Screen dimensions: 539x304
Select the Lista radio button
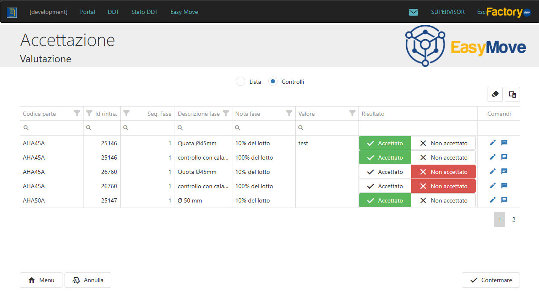(x=240, y=82)
